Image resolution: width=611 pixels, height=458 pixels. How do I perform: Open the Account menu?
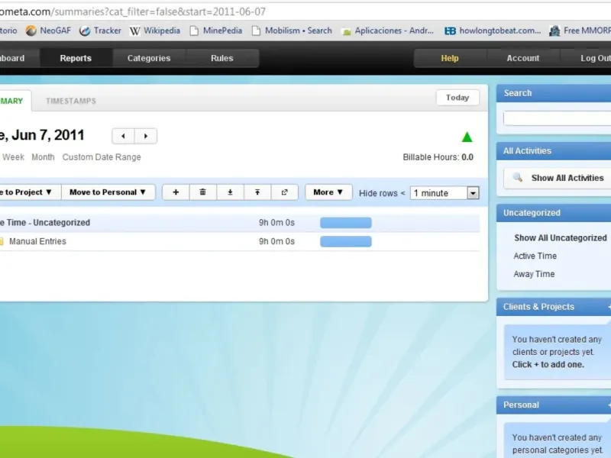tap(523, 58)
